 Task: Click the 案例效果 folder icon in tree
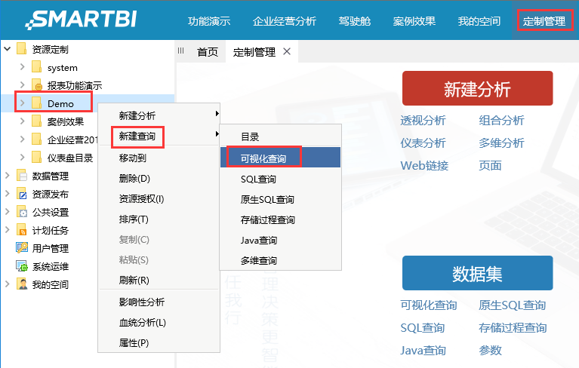pos(36,121)
